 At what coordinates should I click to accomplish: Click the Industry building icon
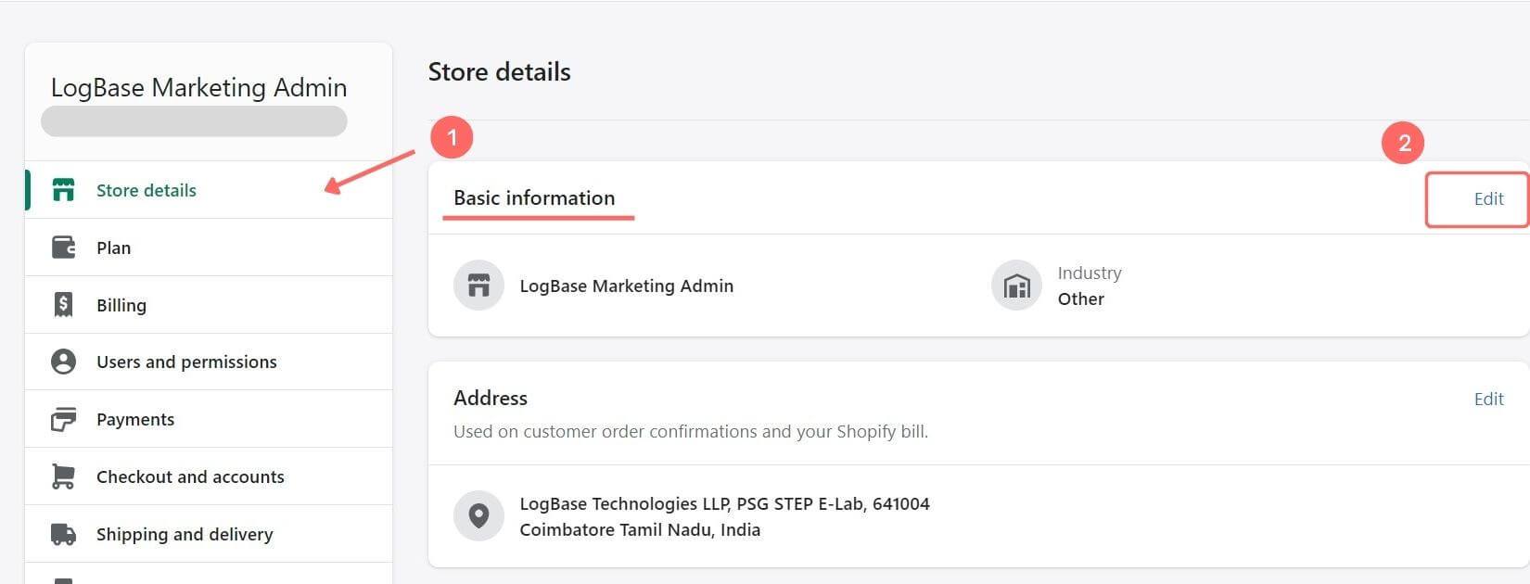[1016, 286]
